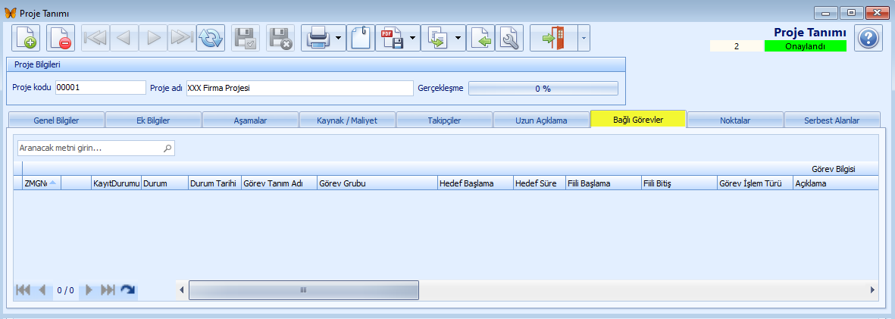Click the printer icon in toolbar
The height and width of the screenshot is (319, 895).
[316, 38]
